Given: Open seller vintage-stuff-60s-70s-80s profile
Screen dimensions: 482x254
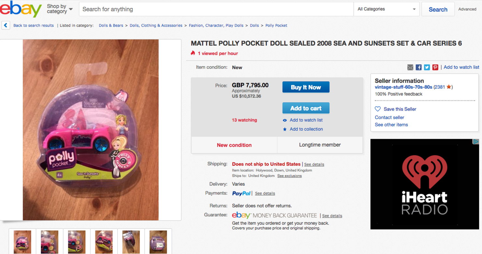Looking at the screenshot, I should tap(403, 87).
